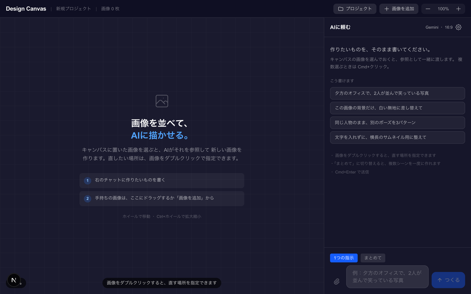Click the つくる send button
The height and width of the screenshot is (294, 471).
pyautogui.click(x=448, y=280)
